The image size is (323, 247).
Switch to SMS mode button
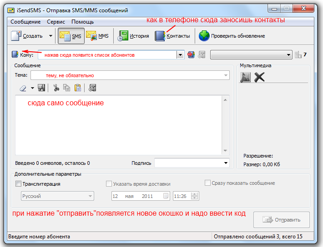[x=71, y=36]
